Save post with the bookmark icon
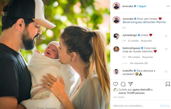The image size is (171, 109). point(168,84)
